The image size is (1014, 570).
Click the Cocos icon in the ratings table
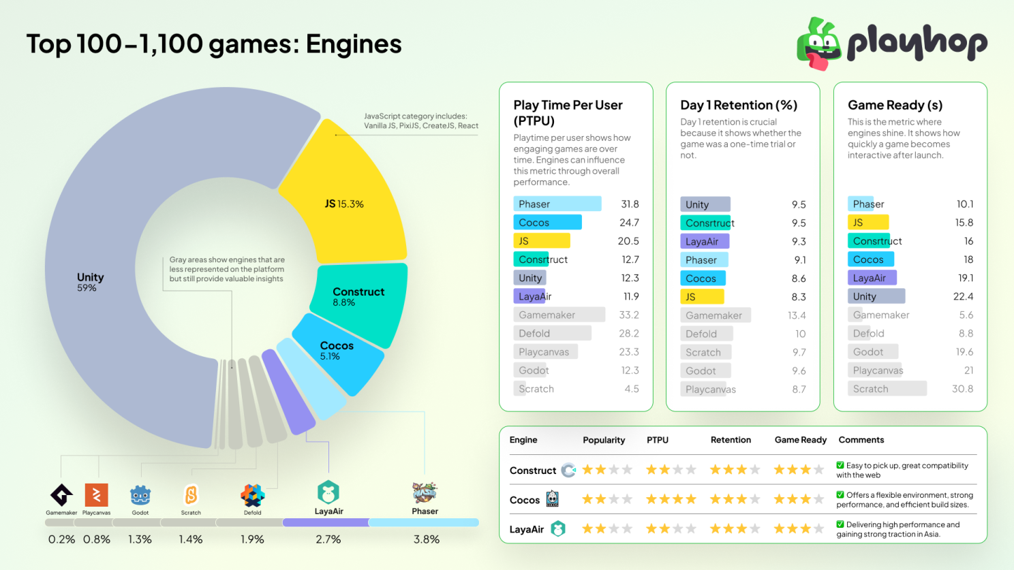pyautogui.click(x=553, y=499)
